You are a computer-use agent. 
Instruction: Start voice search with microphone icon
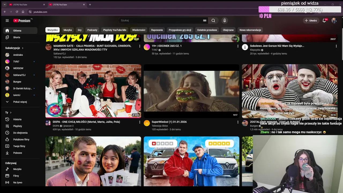[225, 20]
